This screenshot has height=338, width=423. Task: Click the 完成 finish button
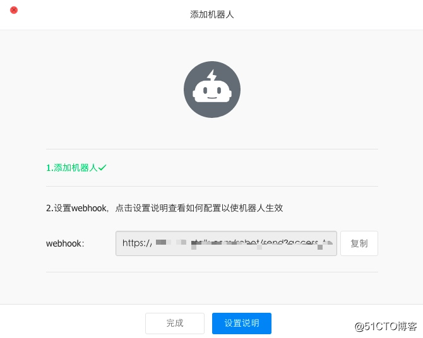click(x=175, y=323)
